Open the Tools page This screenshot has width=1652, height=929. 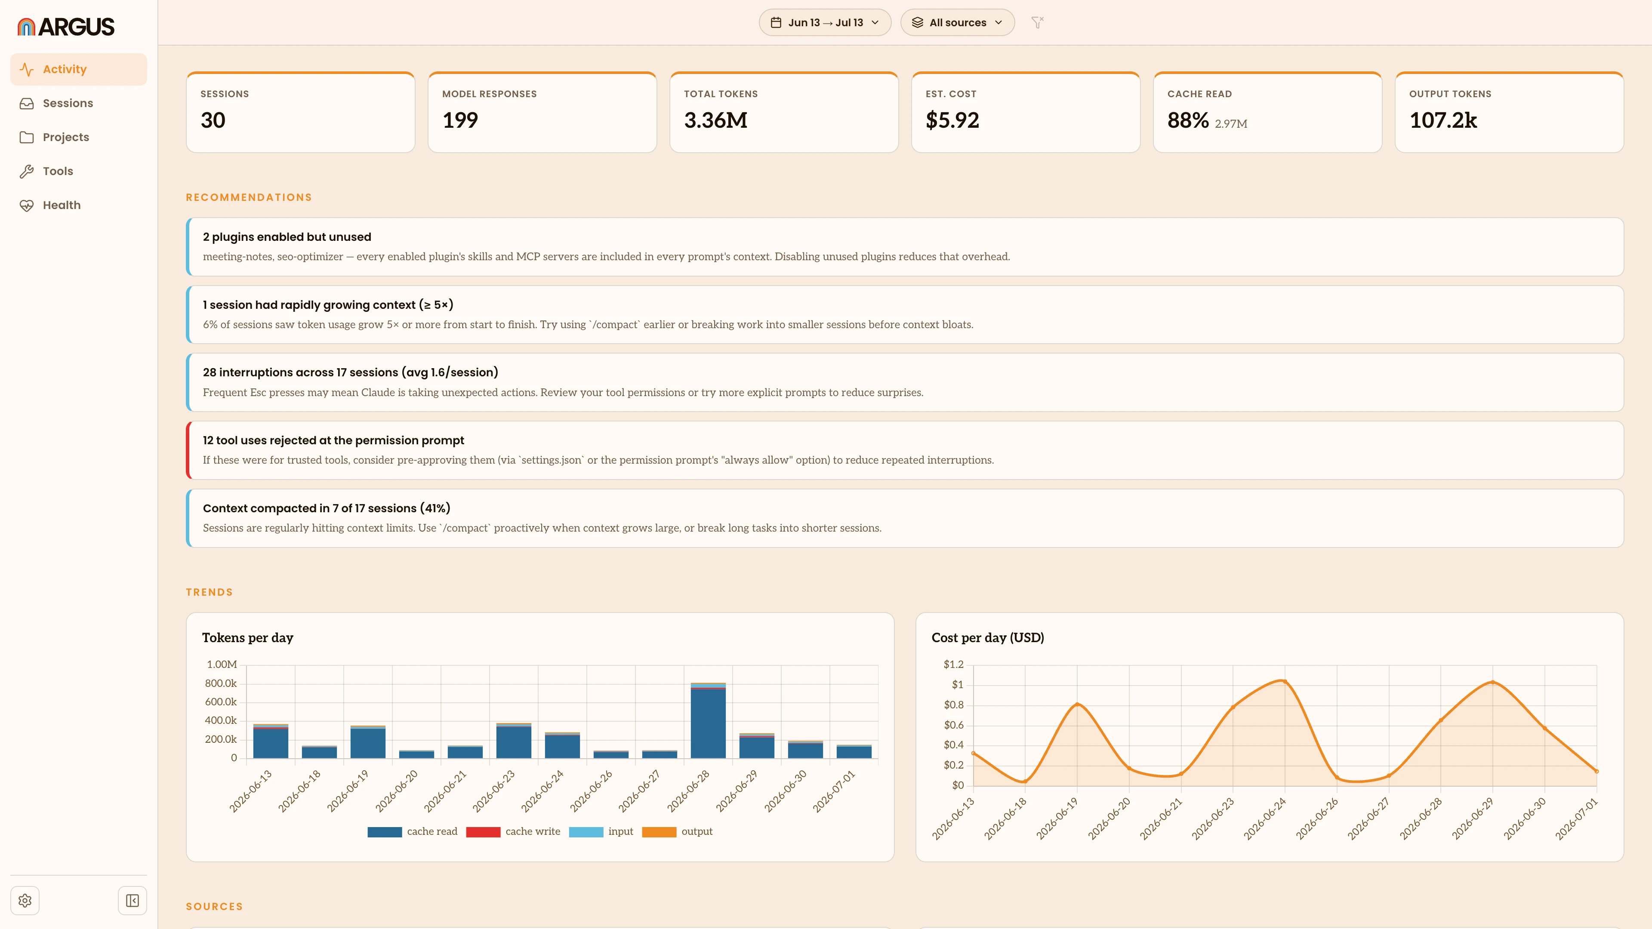[78, 171]
